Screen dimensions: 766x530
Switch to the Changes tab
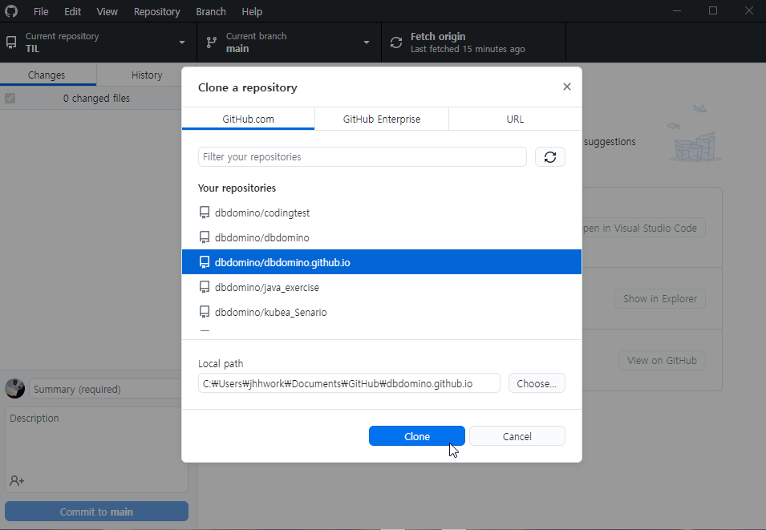[x=47, y=75]
